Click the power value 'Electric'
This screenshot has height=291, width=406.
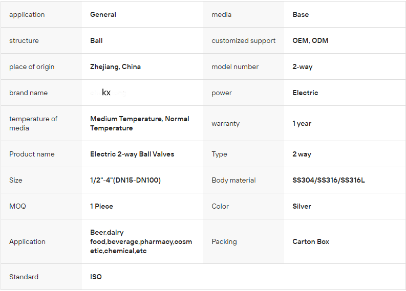pyautogui.click(x=305, y=93)
